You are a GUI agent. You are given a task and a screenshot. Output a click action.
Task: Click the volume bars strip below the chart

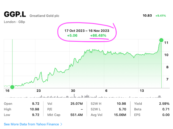click(83, 96)
